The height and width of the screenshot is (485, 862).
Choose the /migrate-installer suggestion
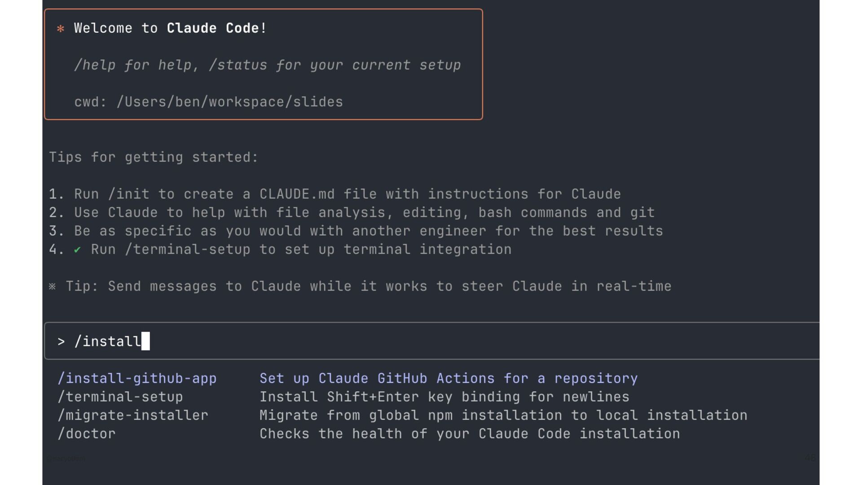pyautogui.click(x=133, y=415)
